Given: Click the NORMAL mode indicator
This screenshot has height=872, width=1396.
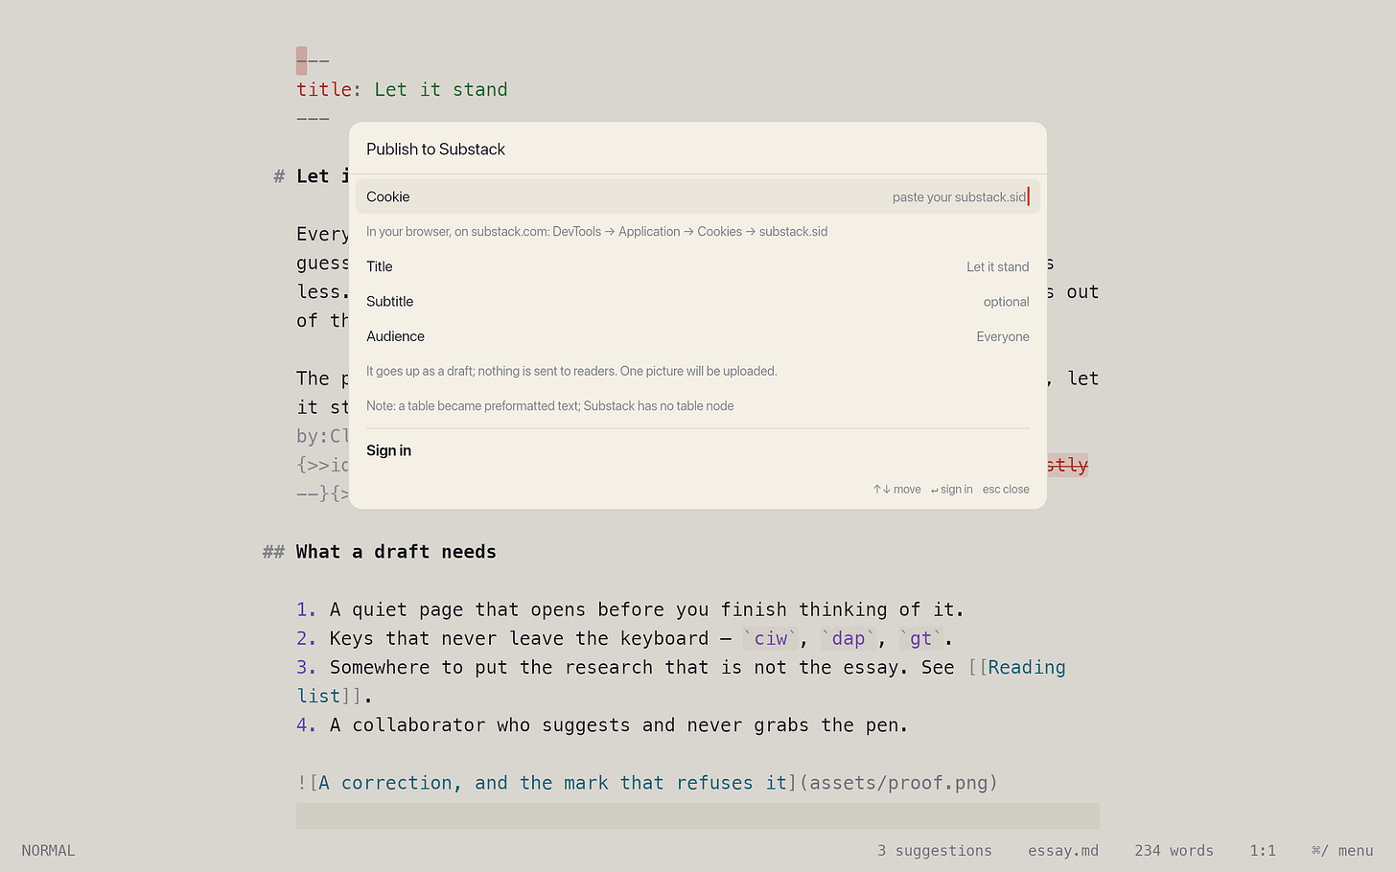Looking at the screenshot, I should 48,850.
